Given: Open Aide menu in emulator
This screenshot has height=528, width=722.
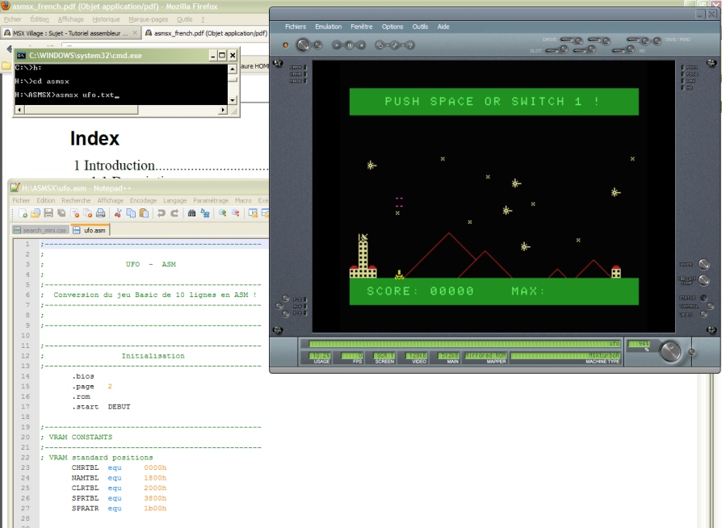Looking at the screenshot, I should pyautogui.click(x=443, y=27).
